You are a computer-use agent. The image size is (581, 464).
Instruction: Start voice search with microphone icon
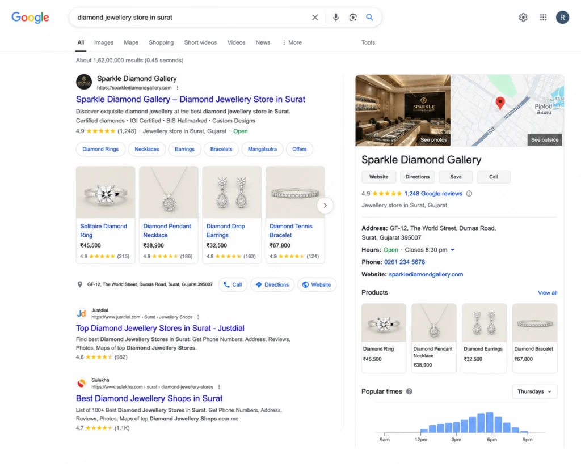(x=335, y=18)
